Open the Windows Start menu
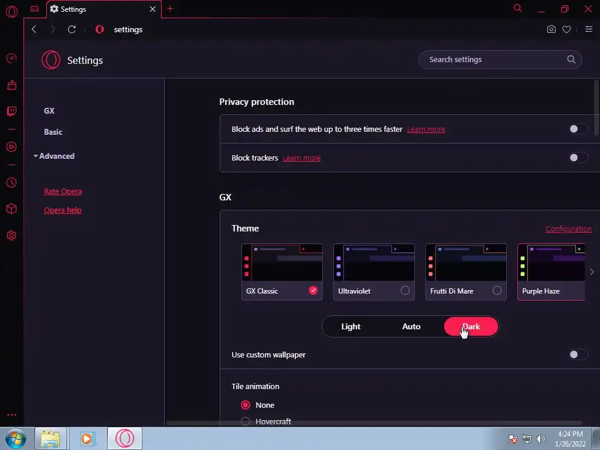The width and height of the screenshot is (600, 450). coord(16,438)
